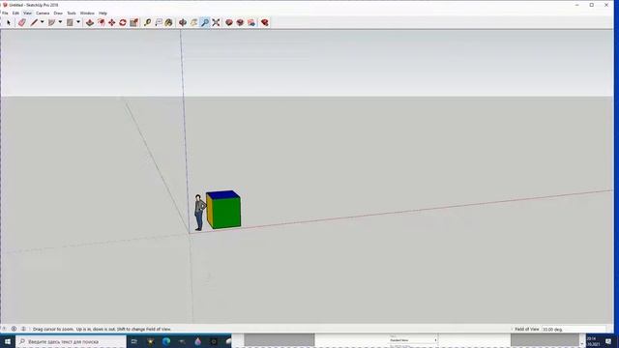Select the Scale tool

[x=134, y=23]
